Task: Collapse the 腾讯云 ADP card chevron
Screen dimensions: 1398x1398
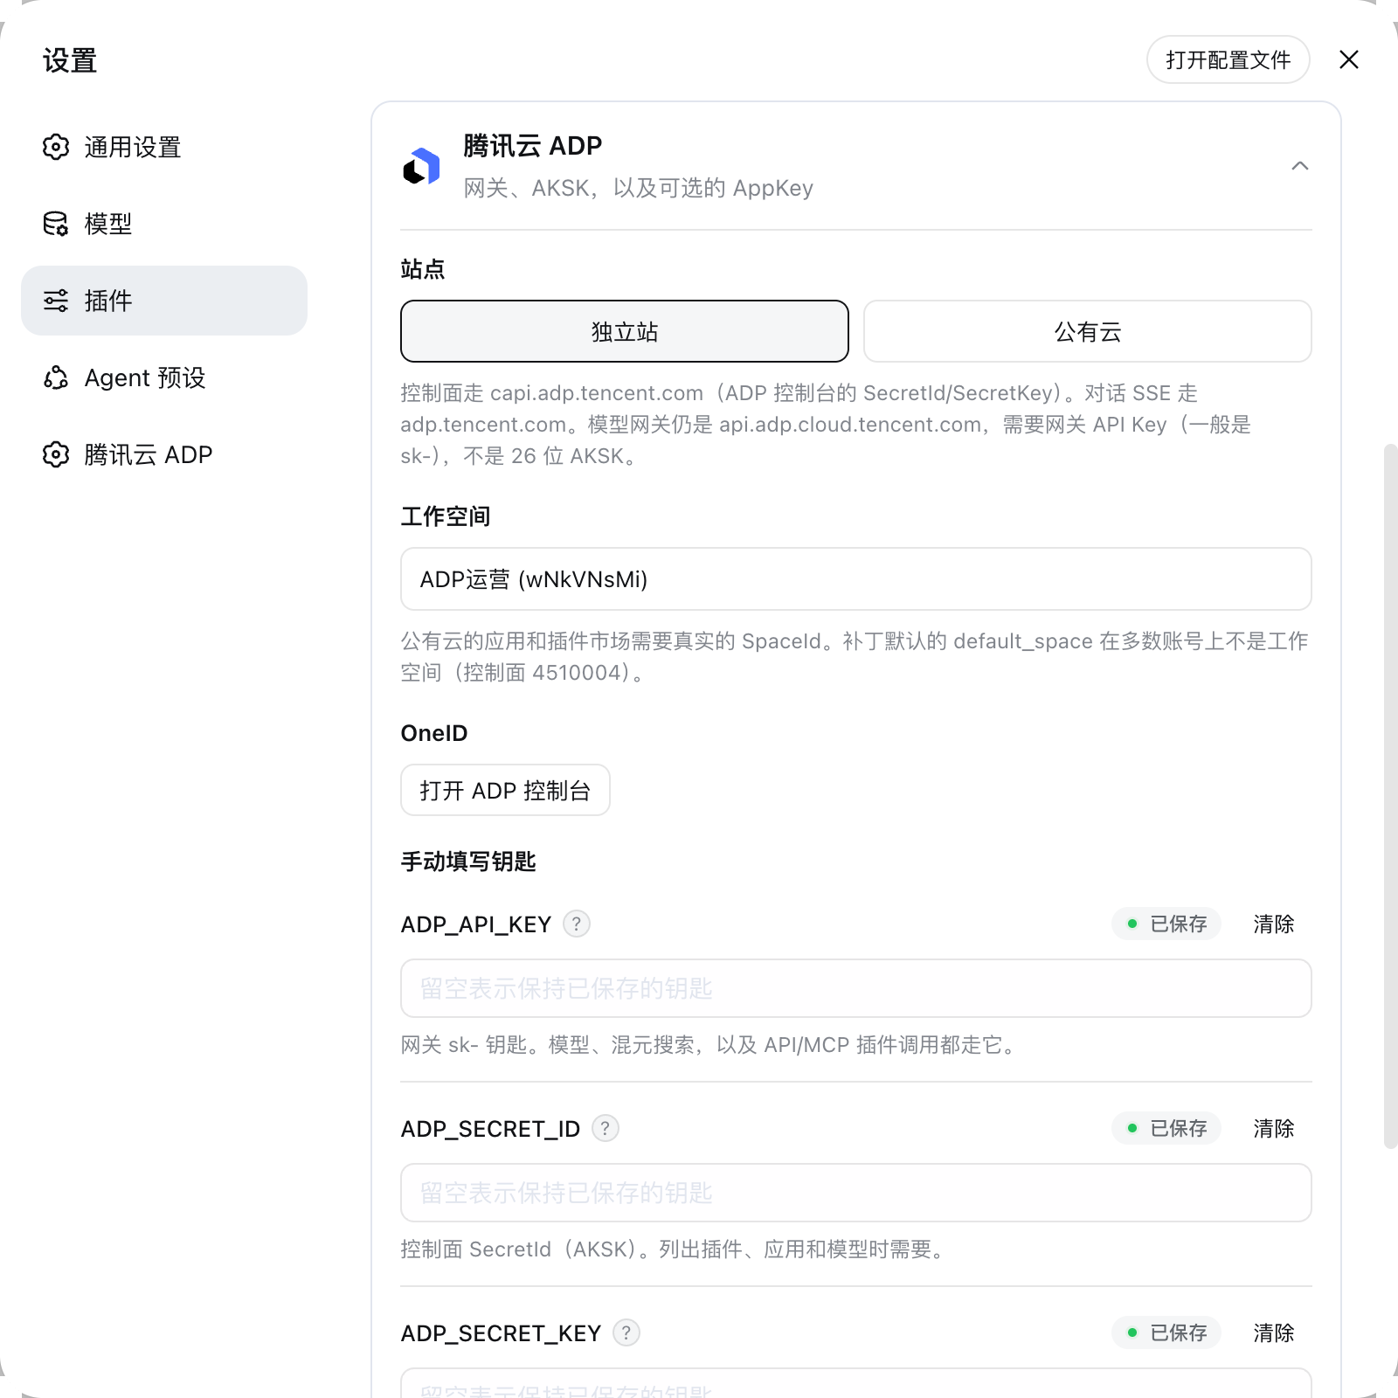Action: click(x=1300, y=166)
